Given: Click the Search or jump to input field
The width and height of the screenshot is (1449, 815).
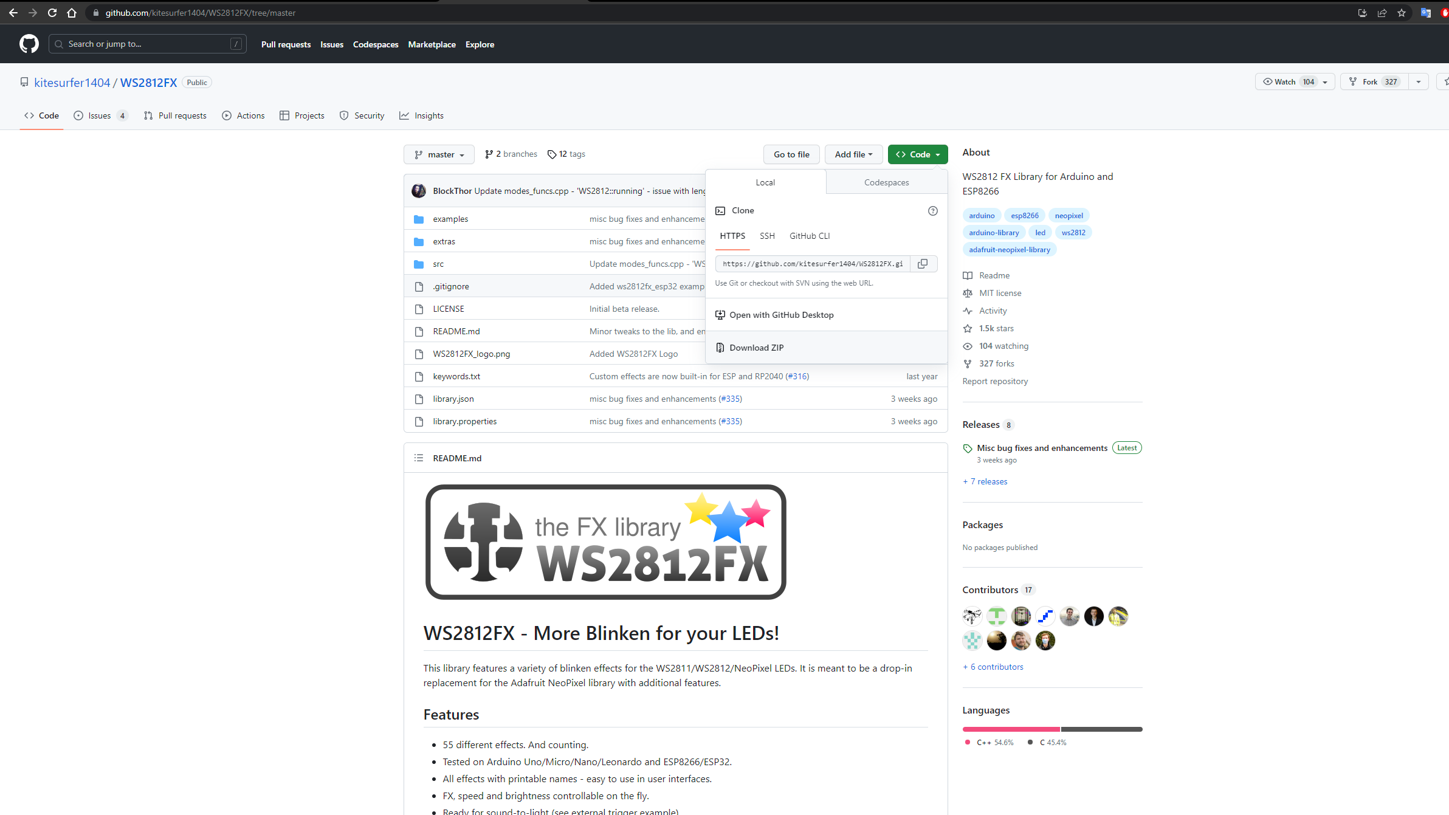Looking at the screenshot, I should coord(146,44).
